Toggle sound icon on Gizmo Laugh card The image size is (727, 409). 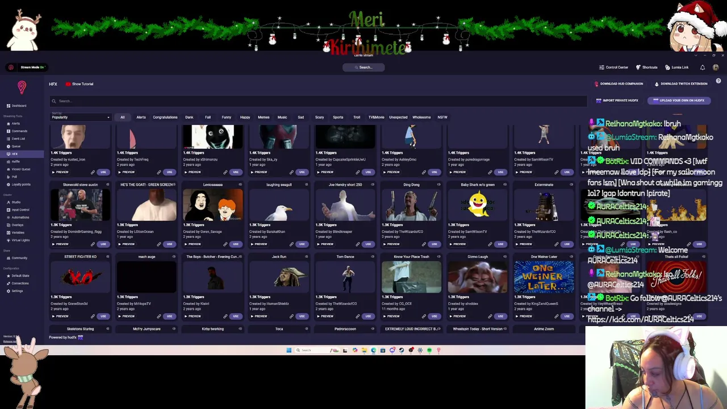[505, 257]
